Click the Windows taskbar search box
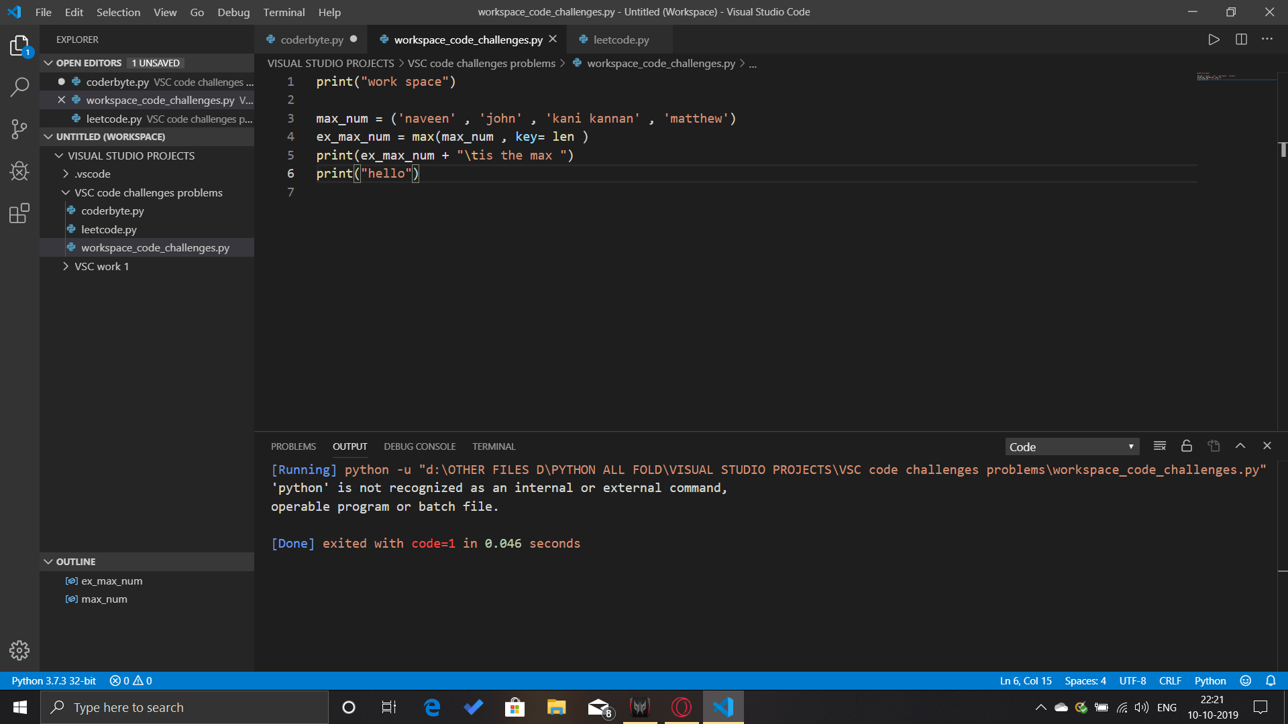 184,707
